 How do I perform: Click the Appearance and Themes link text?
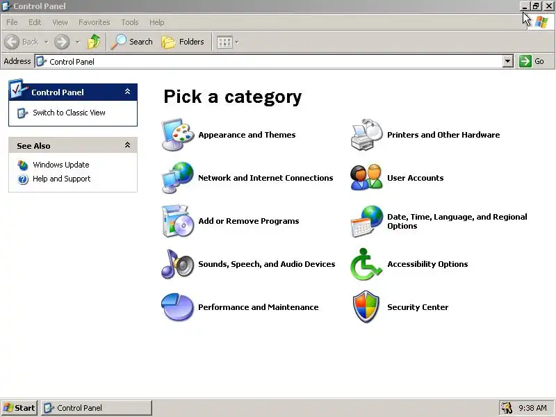247,135
